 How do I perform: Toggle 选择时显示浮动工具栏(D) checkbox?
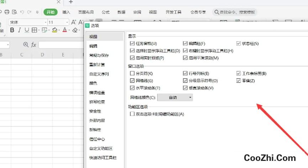point(132,51)
